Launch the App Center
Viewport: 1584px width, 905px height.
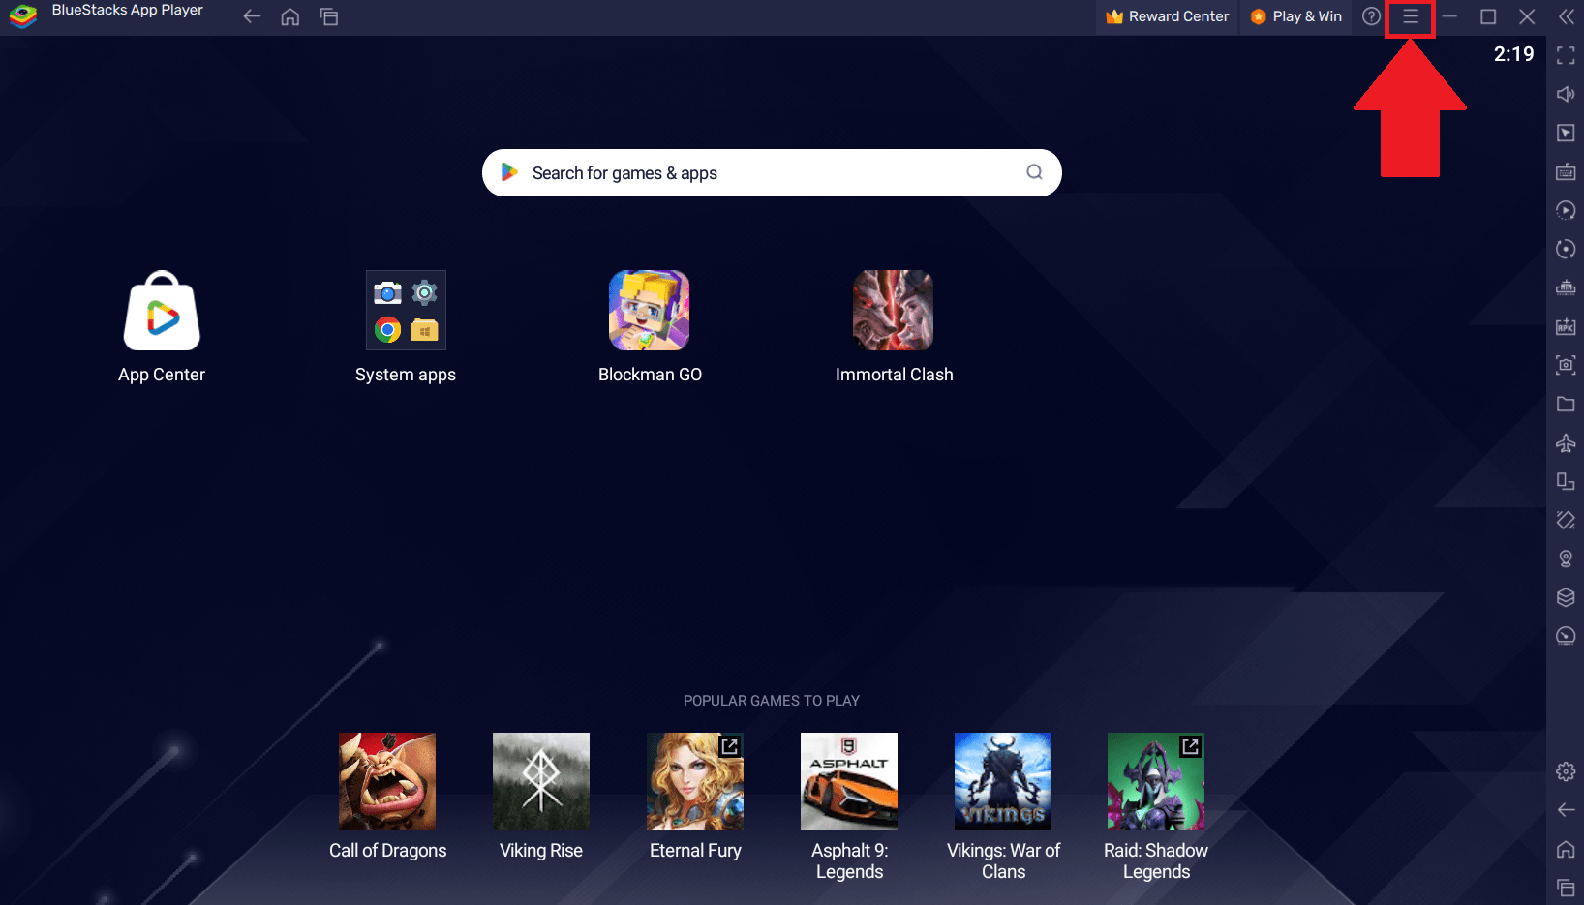161,312
